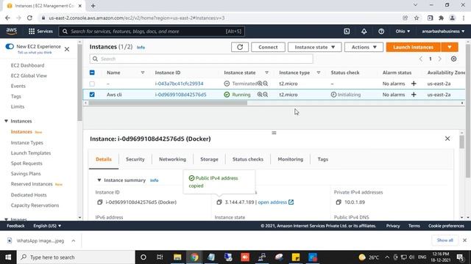Open Launch Templates in the sidebar

click(x=31, y=153)
